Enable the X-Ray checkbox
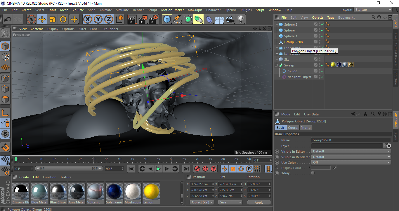 tap(313, 173)
